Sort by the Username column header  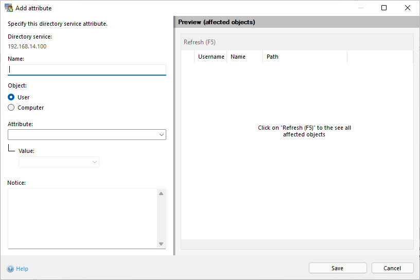(x=211, y=57)
